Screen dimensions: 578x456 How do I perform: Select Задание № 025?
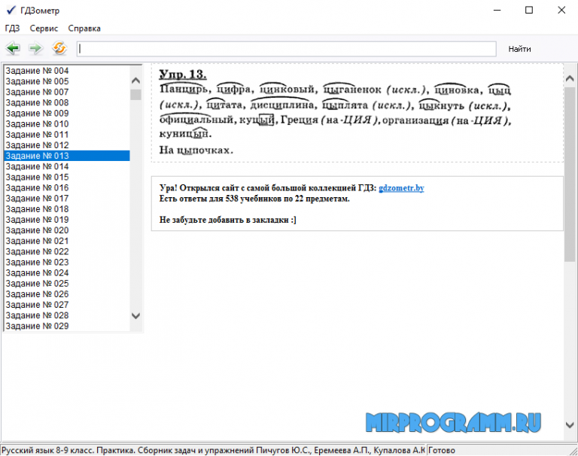pos(67,284)
